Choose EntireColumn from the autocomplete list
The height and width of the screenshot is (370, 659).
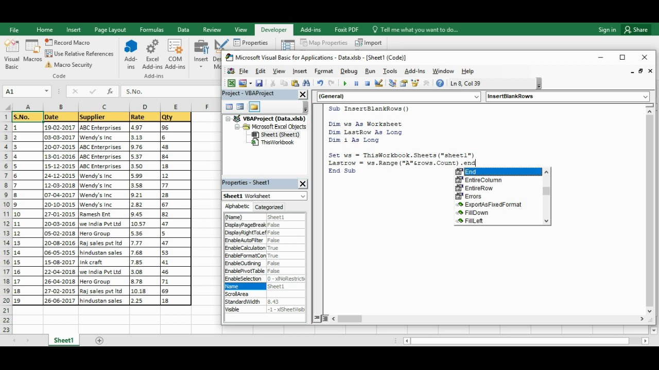click(x=483, y=180)
